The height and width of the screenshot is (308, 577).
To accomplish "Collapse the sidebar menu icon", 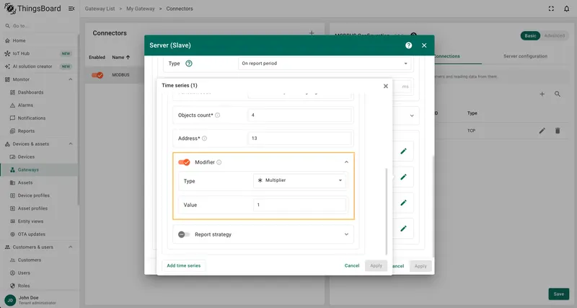I will [x=71, y=9].
